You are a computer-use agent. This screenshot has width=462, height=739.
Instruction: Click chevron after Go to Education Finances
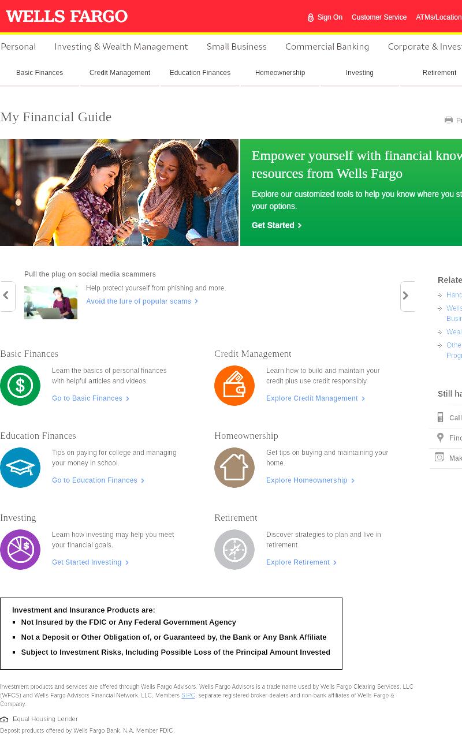tap(143, 480)
